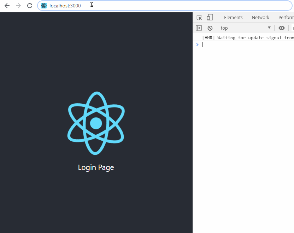Toggle the device toolbar in DevTools
This screenshot has height=233, width=294.
click(210, 17)
